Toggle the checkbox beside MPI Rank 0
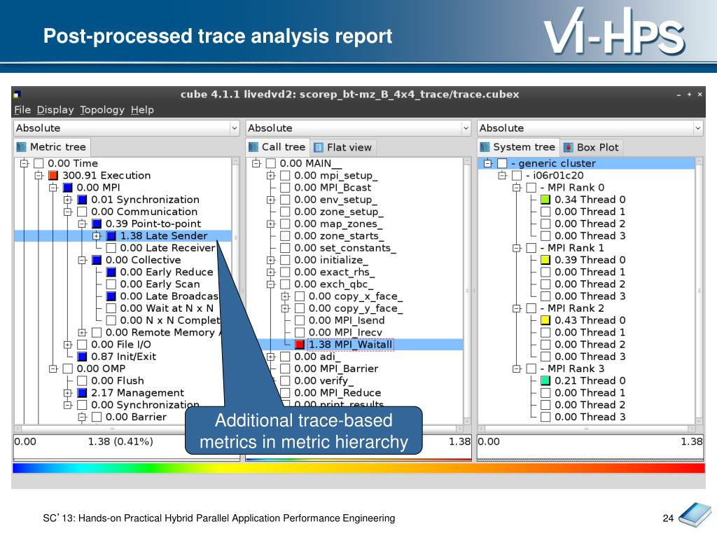 point(531,188)
